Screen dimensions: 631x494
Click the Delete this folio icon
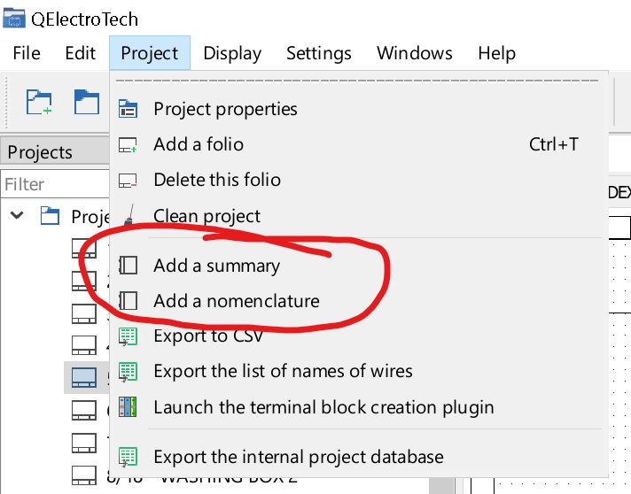129,181
